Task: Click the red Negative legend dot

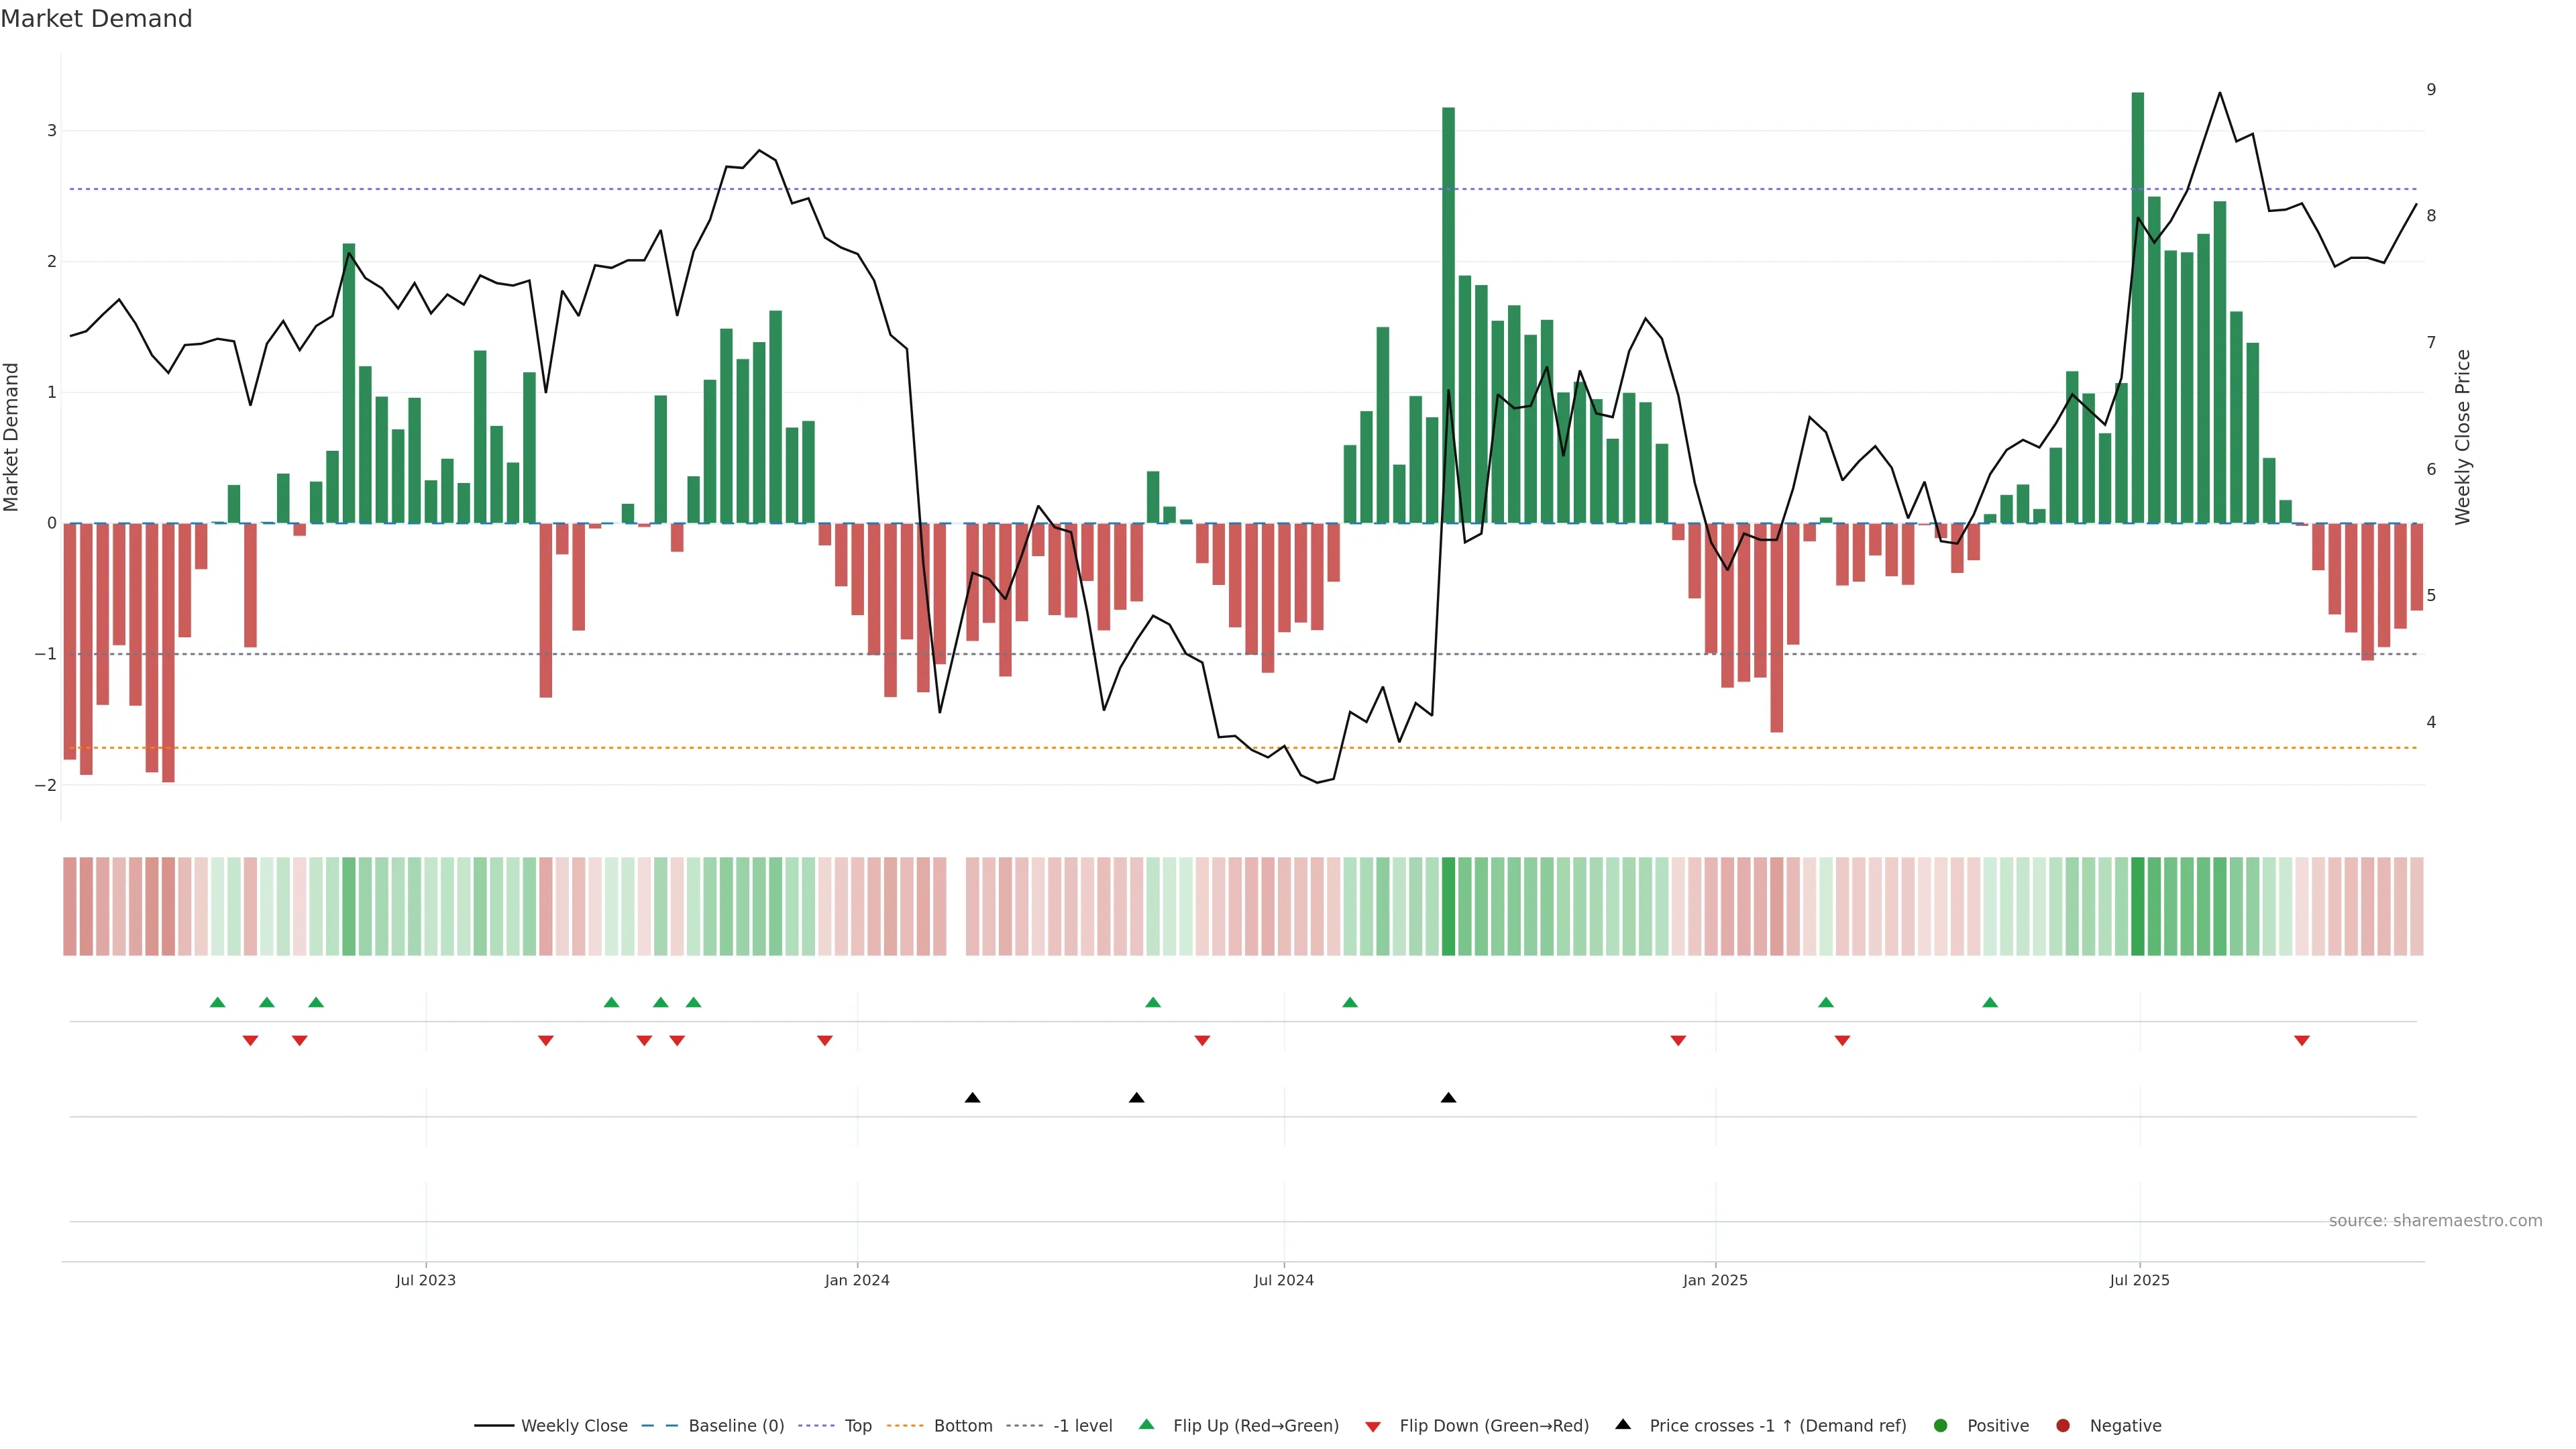Action: pyautogui.click(x=2063, y=1425)
